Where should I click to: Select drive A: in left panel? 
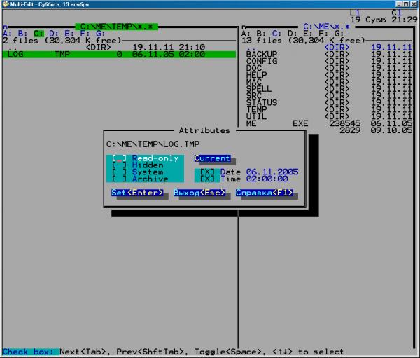(x=7, y=33)
